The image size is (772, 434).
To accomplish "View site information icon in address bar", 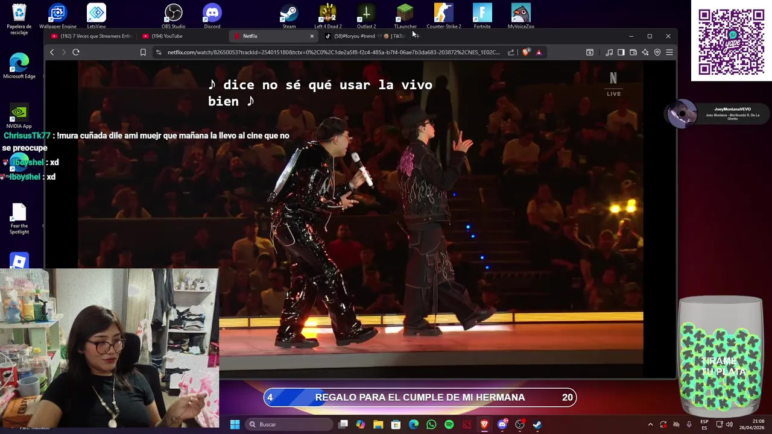I will tap(159, 52).
